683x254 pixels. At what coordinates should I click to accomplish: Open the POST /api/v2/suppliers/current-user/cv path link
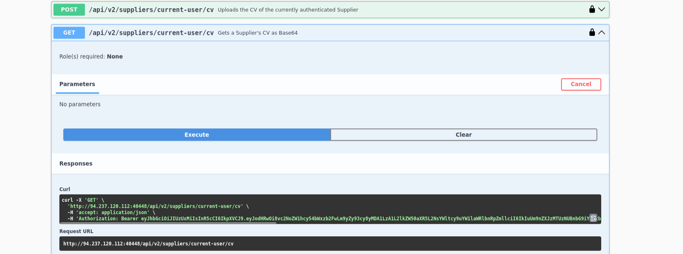151,10
